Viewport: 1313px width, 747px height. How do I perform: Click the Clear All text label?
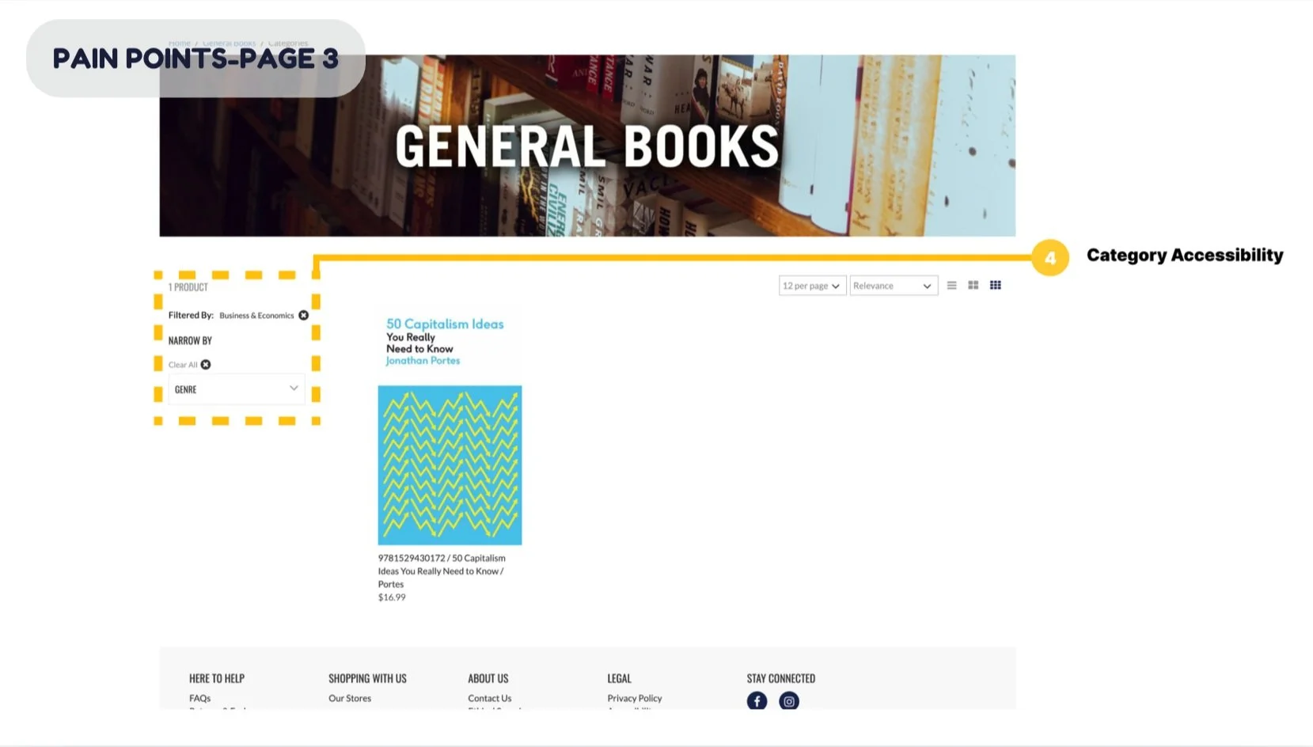pyautogui.click(x=183, y=365)
